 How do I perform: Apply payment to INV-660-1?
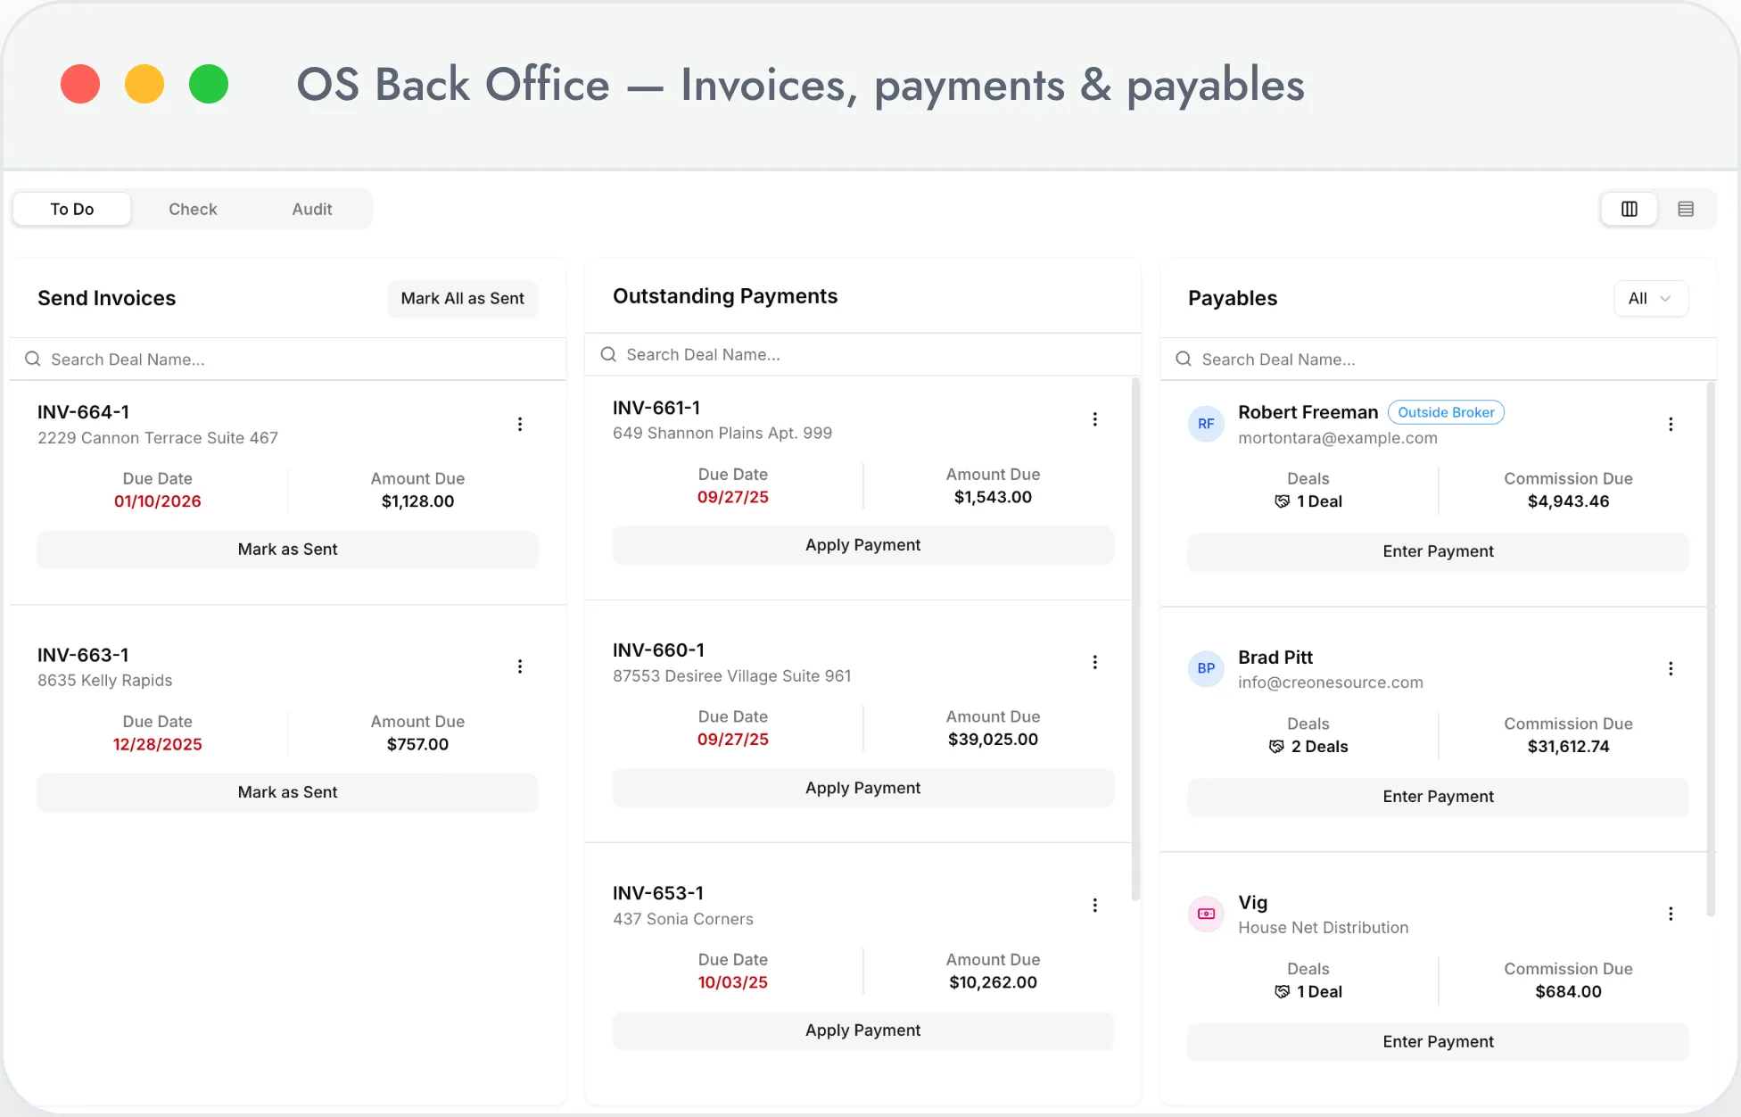[x=862, y=788]
